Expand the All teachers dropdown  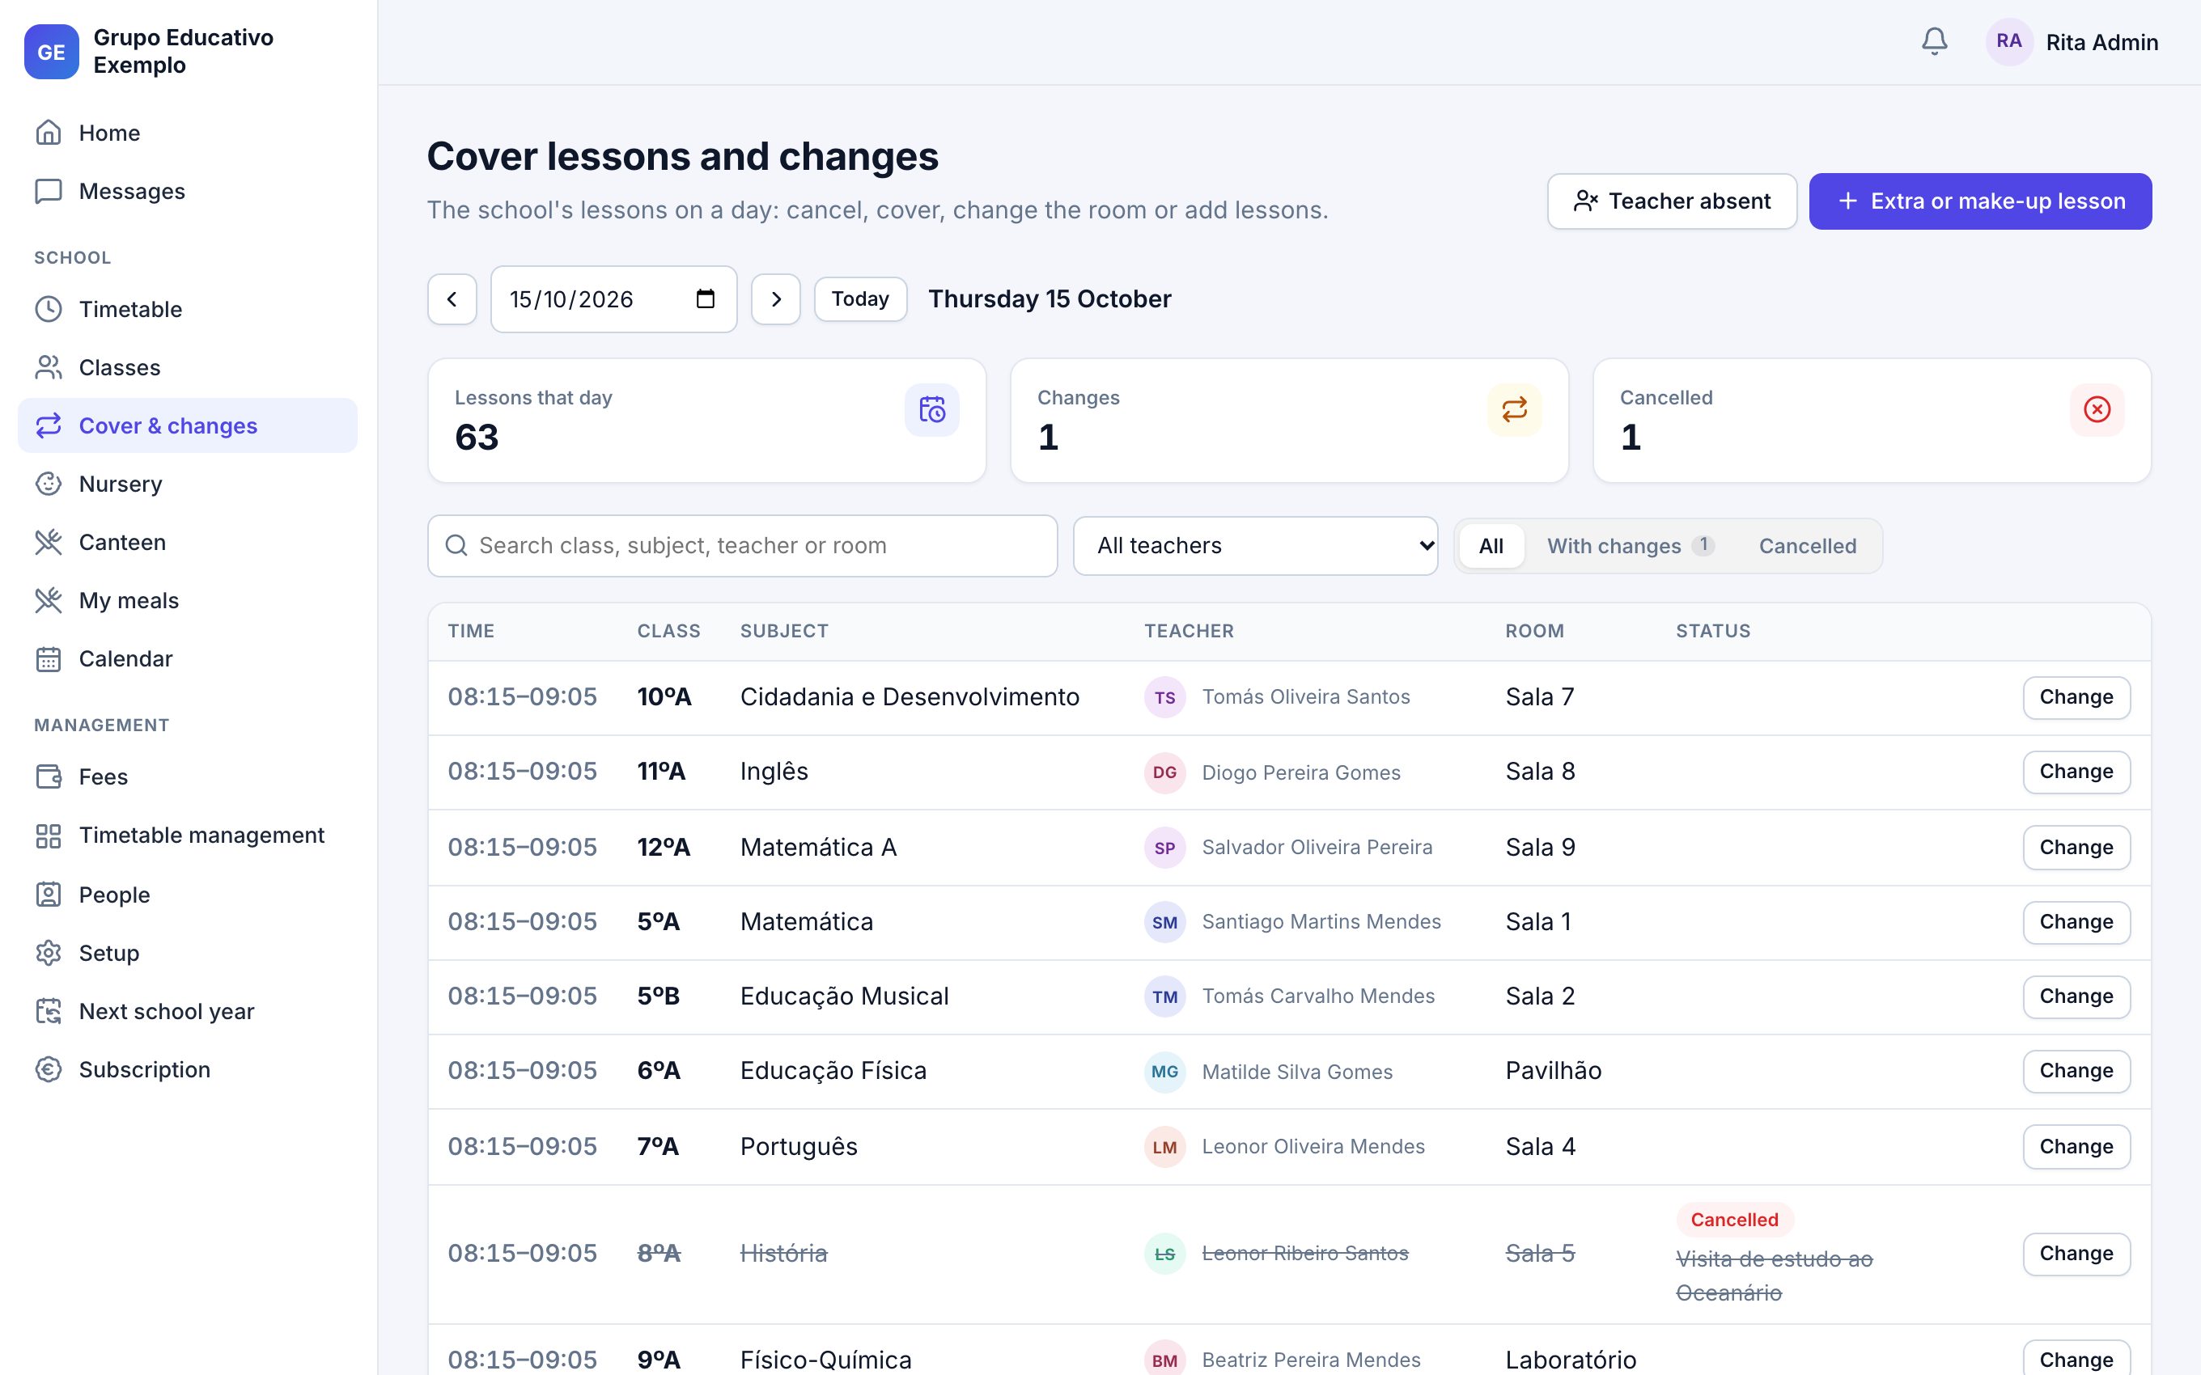click(1255, 546)
